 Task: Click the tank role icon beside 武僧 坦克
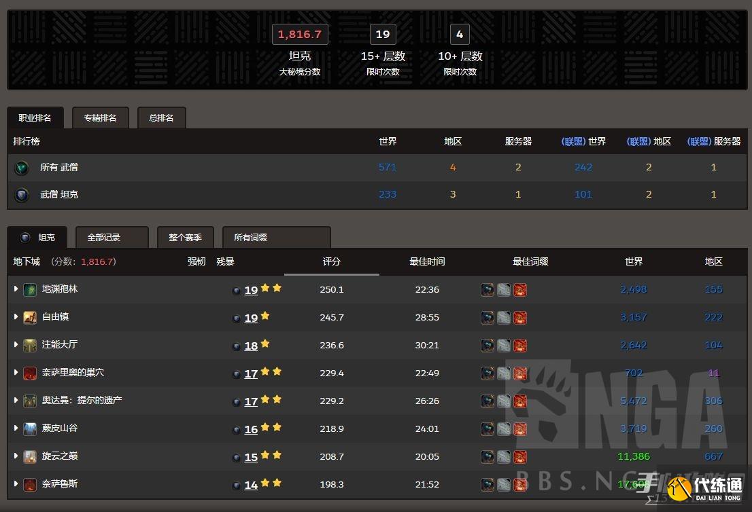[x=22, y=196]
